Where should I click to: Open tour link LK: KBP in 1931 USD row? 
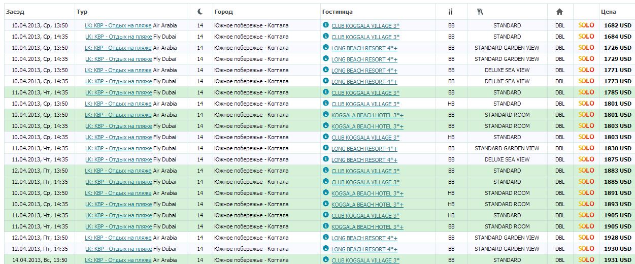(118, 260)
